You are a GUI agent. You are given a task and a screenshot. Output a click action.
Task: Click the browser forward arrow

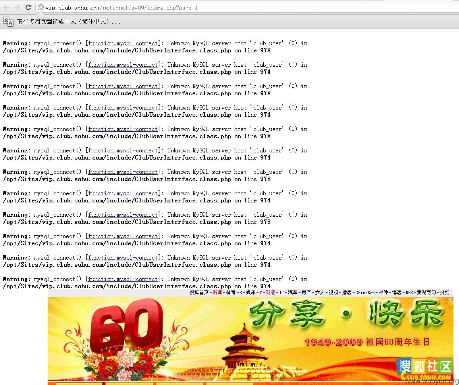17,7
